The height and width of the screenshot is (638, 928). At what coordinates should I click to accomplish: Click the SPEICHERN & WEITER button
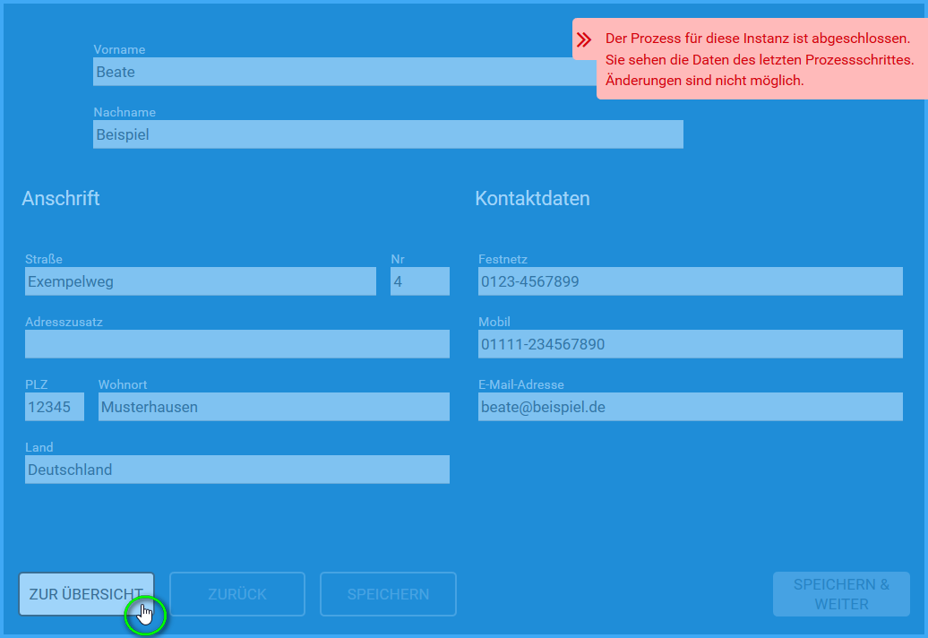pos(841,593)
